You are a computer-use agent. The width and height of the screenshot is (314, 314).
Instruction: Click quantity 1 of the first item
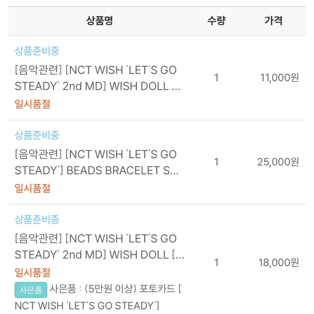[216, 78]
